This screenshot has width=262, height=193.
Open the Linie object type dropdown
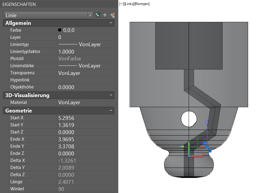click(x=90, y=15)
